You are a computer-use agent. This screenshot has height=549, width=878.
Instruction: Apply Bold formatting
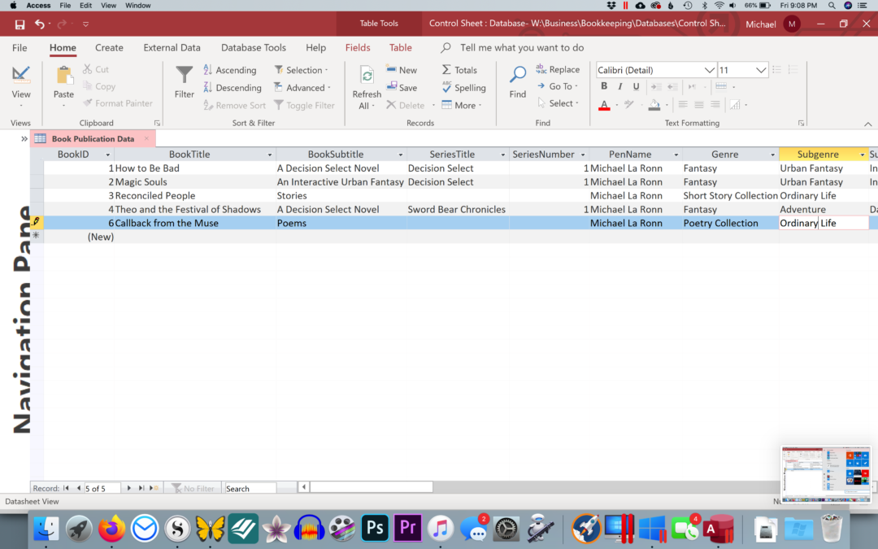click(x=603, y=86)
